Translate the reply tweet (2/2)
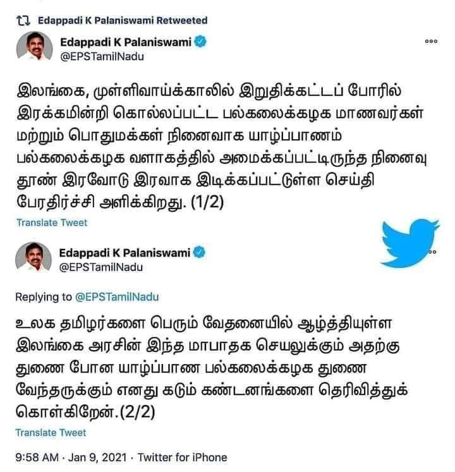 [51, 433]
